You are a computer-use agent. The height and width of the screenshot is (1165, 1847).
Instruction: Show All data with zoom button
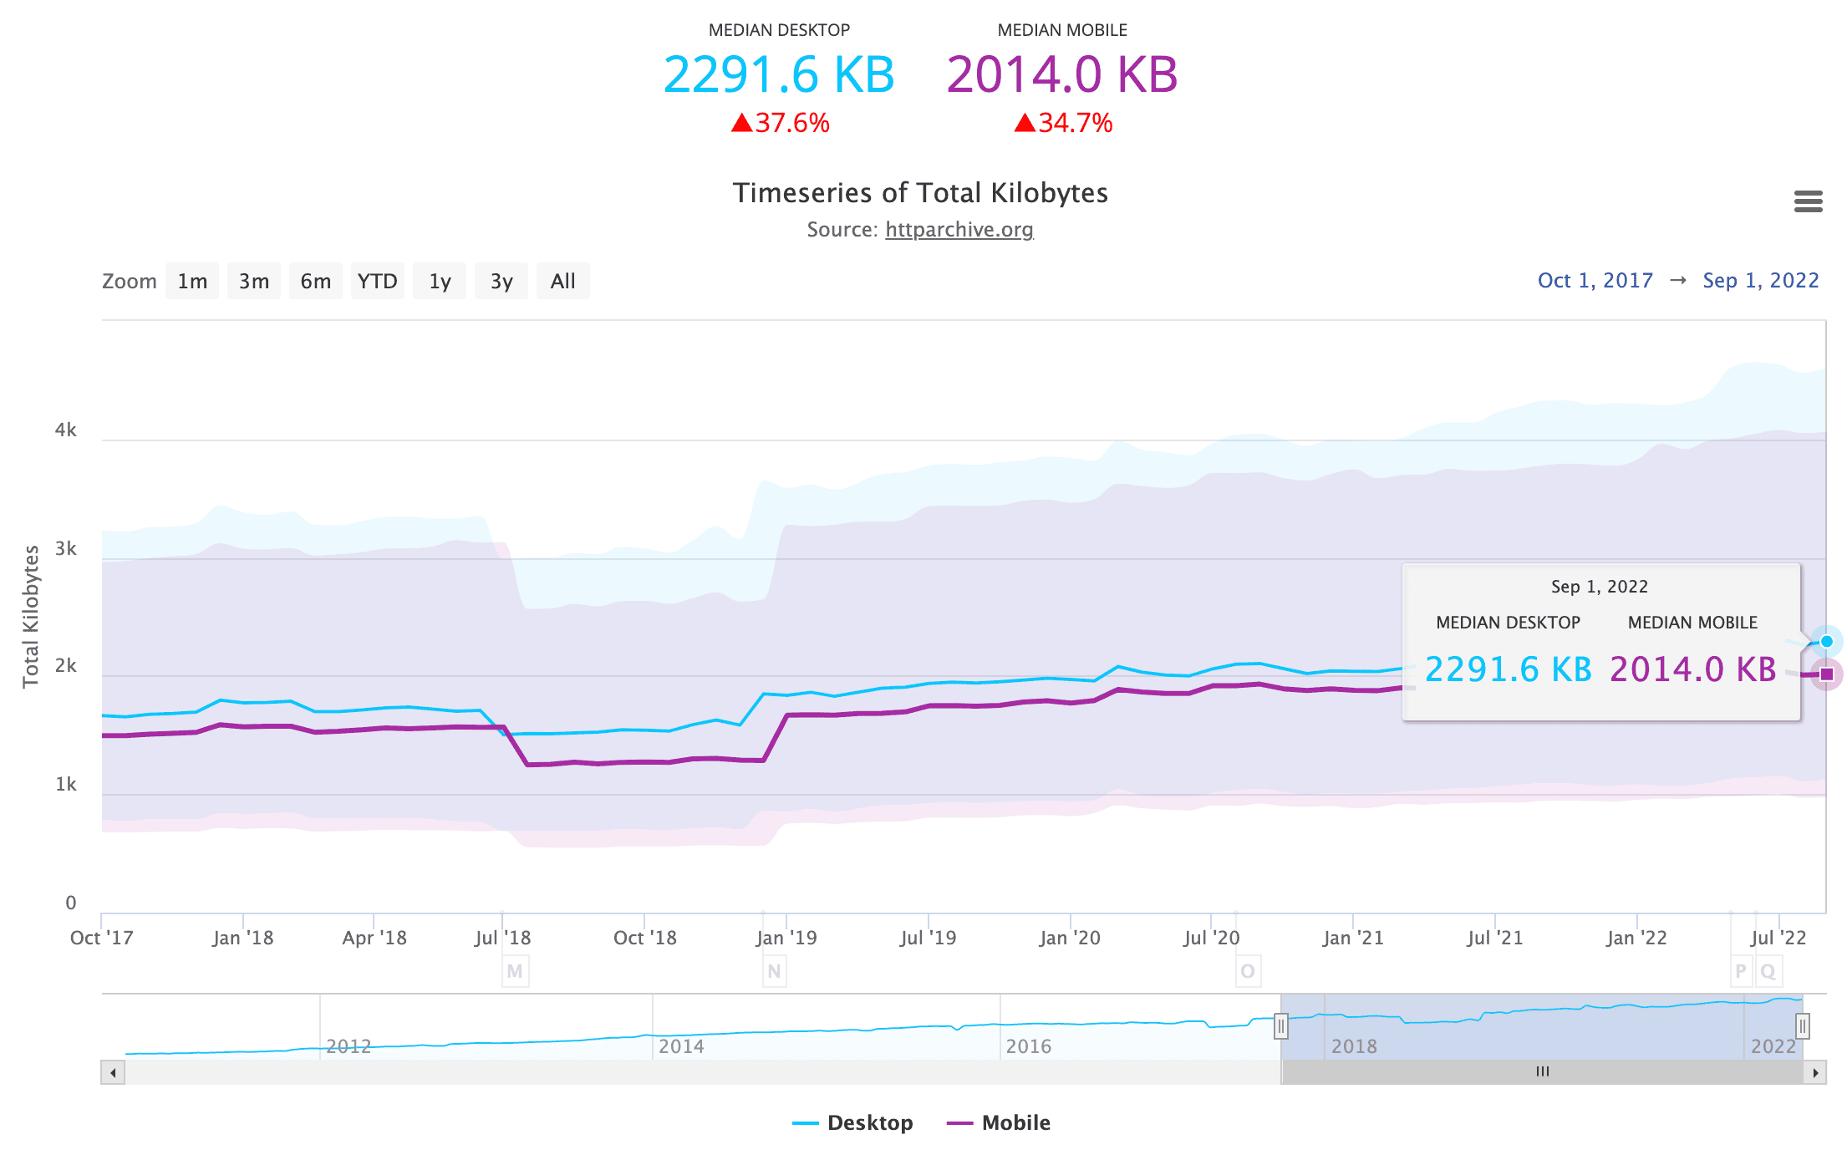(562, 282)
